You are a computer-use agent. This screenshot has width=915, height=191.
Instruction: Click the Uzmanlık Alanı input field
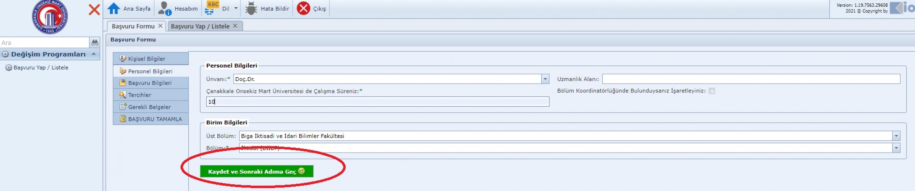(x=751, y=79)
